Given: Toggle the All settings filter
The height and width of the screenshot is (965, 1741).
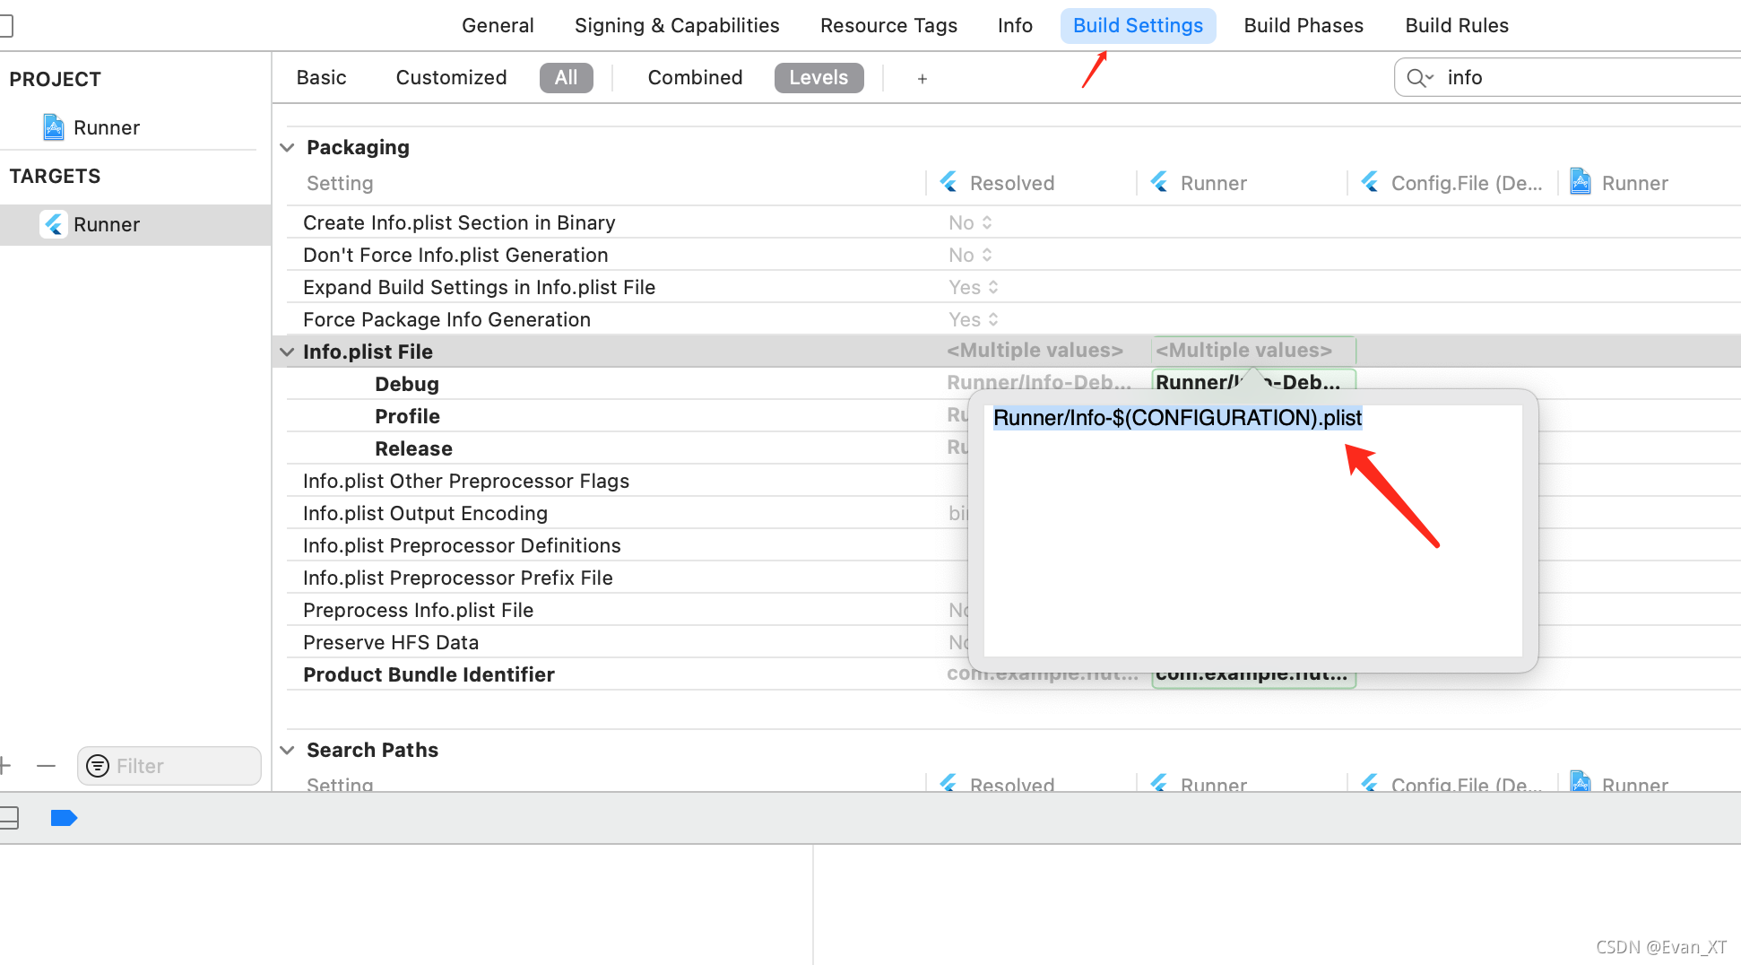Looking at the screenshot, I should (x=566, y=77).
